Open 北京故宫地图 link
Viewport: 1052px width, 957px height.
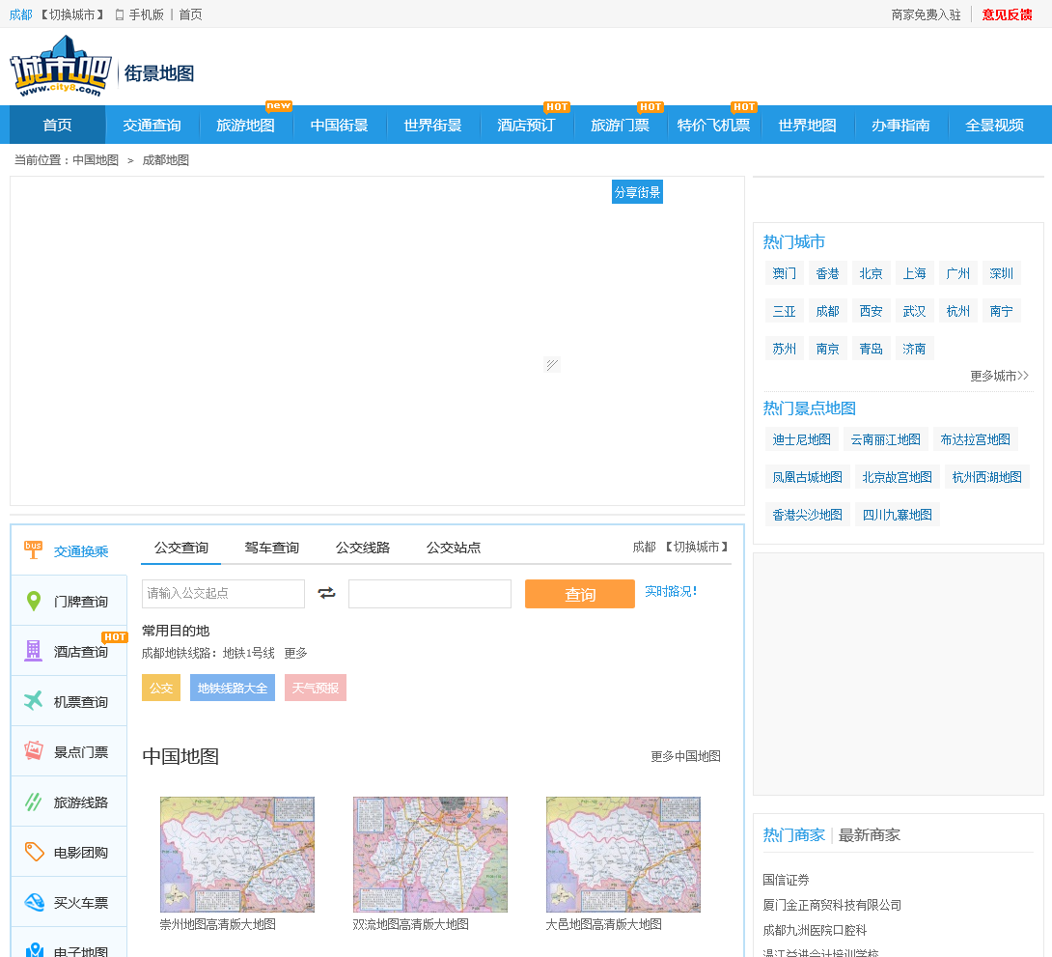point(897,477)
